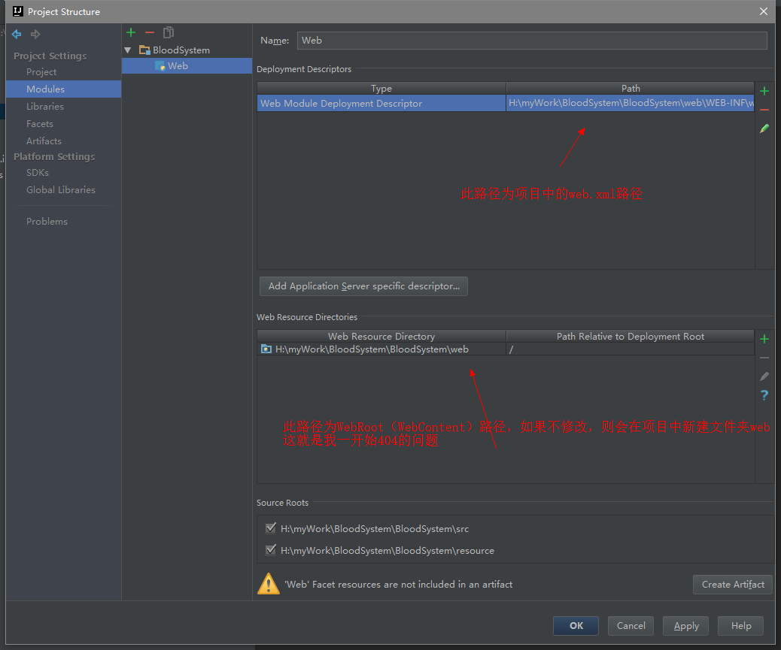Viewport: 781px width, 650px height.
Task: Remove the web resource directory
Action: [x=764, y=358]
